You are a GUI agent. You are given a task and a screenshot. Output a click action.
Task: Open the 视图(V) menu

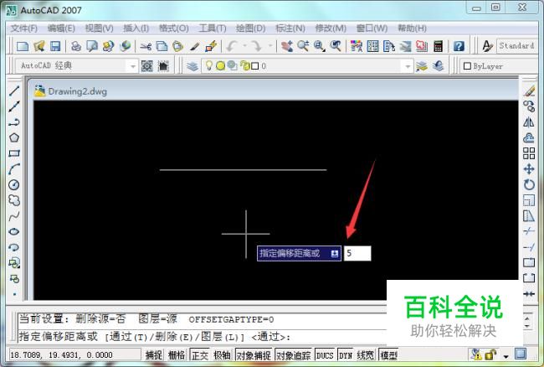(x=100, y=28)
